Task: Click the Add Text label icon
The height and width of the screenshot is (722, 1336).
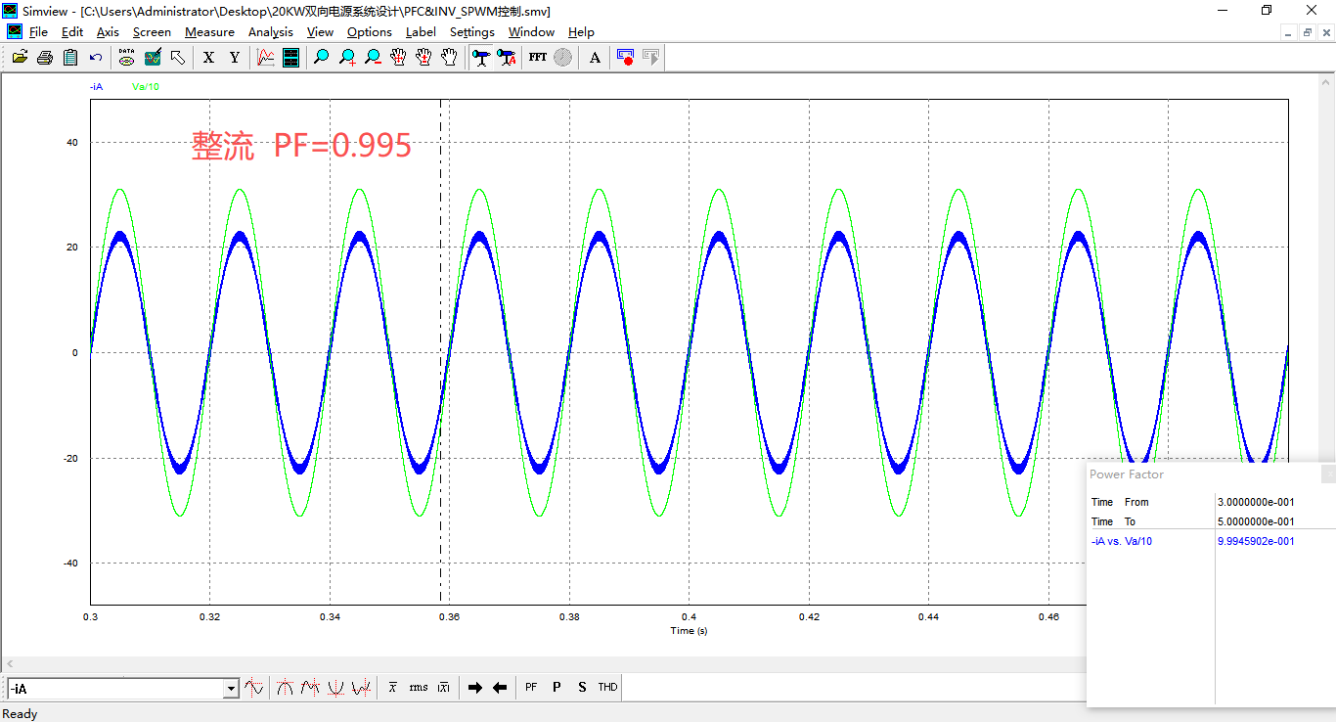Action: (595, 58)
